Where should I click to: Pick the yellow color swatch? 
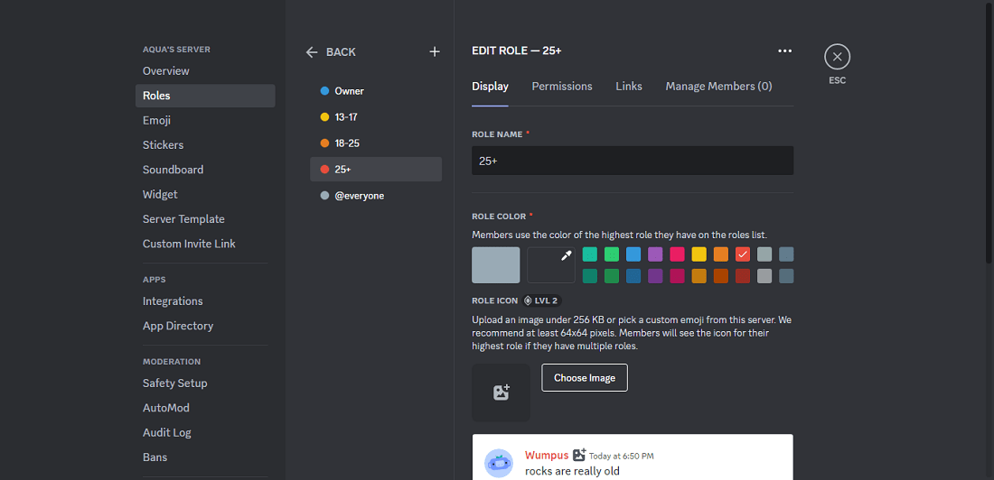(x=699, y=254)
